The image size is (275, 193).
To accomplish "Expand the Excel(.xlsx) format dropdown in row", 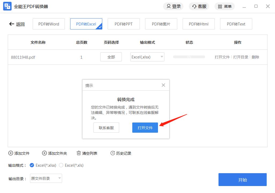I will 162,57.
